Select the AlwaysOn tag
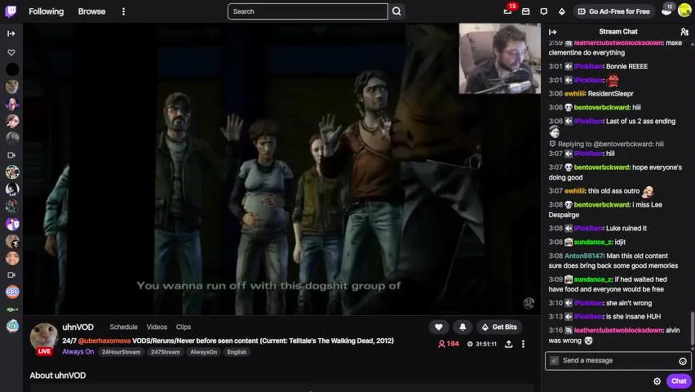Screen dimensions: 695x392 pyautogui.click(x=203, y=352)
